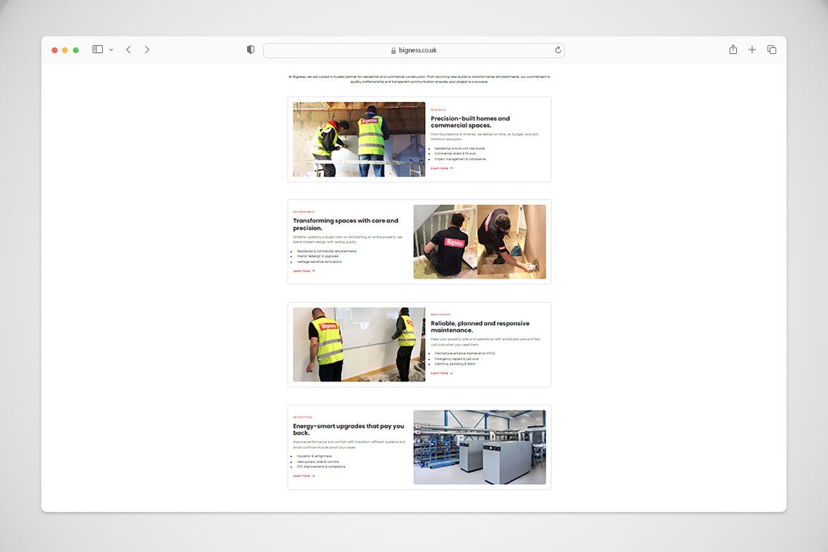Open Learn more under Energy-smart upgrades
Image resolution: width=828 pixels, height=552 pixels.
(303, 475)
